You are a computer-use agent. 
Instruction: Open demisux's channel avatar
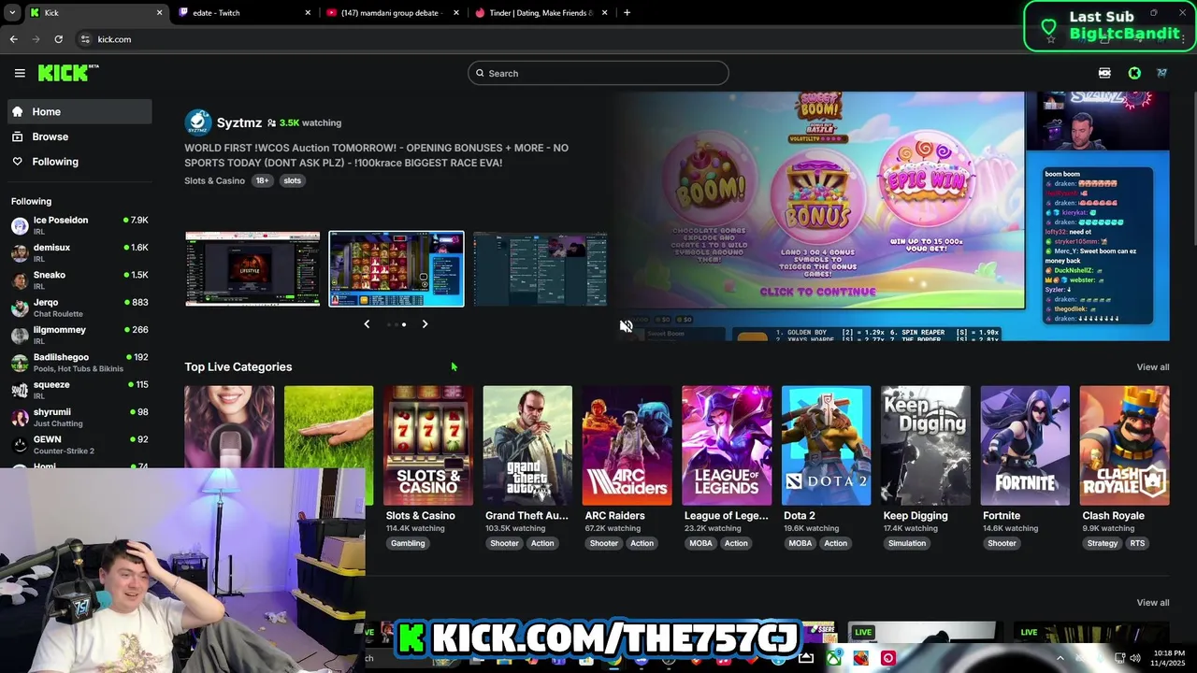pos(20,253)
